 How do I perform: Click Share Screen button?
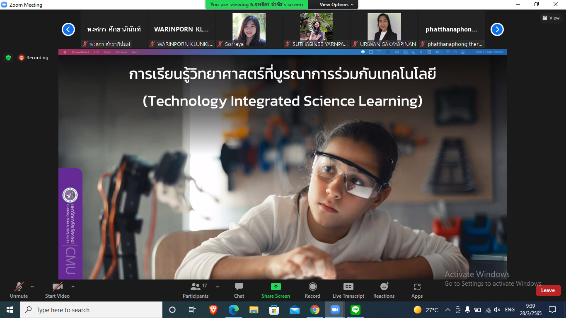pyautogui.click(x=276, y=290)
